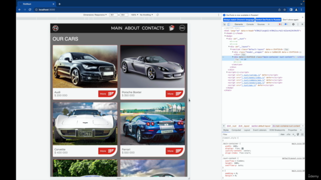
Task: Open the CONTACTS link in the site header
Action: (153, 28)
